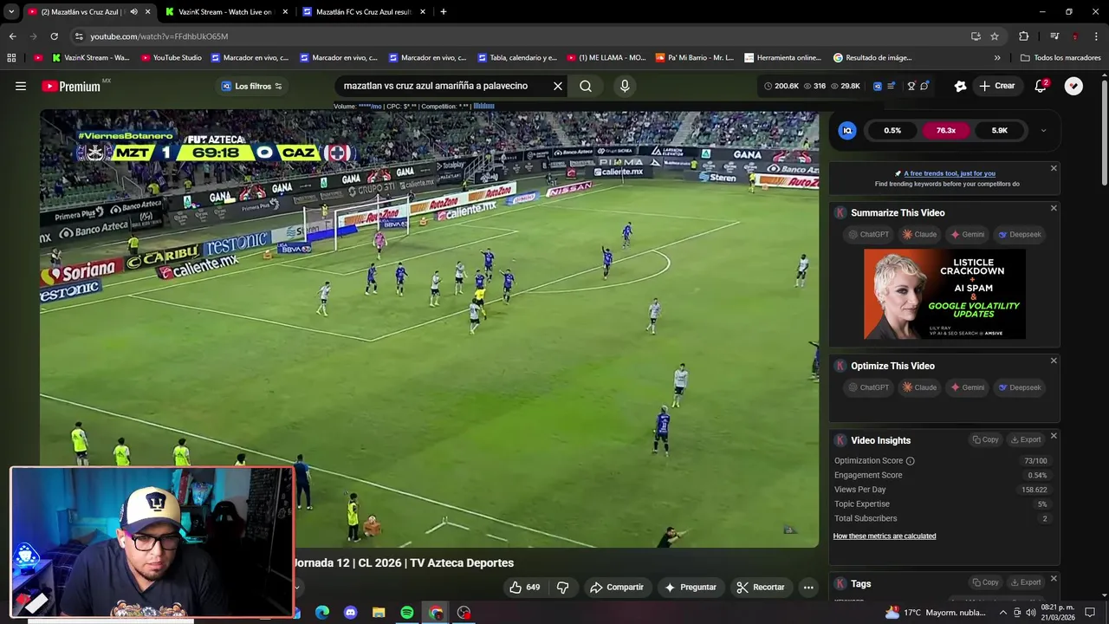The image size is (1109, 624).
Task: Run the search with the magnifier button
Action: [586, 86]
